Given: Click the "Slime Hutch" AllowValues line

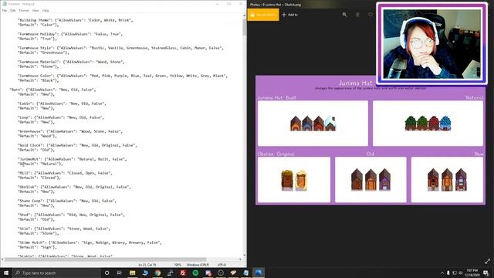Looking at the screenshot, I should [90, 242].
